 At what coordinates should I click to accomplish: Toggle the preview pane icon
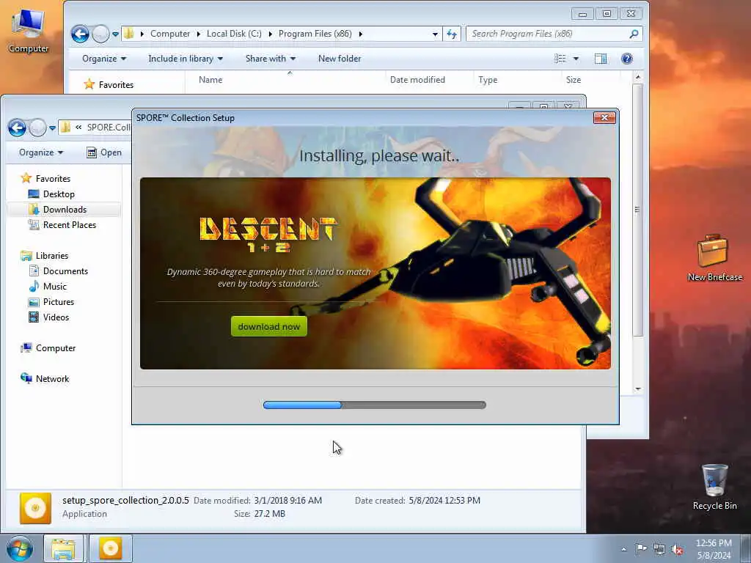(x=601, y=59)
